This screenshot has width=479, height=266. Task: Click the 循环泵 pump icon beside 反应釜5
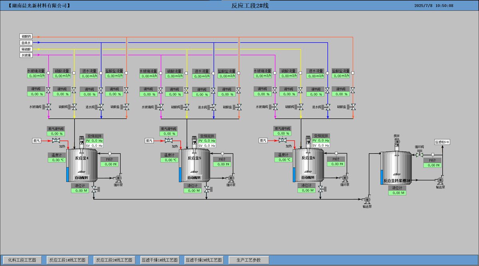click(x=231, y=178)
